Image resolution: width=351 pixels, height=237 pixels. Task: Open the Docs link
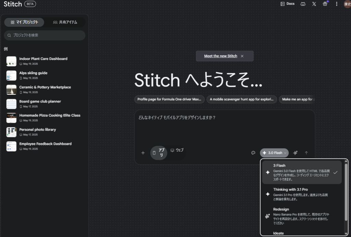287,4
